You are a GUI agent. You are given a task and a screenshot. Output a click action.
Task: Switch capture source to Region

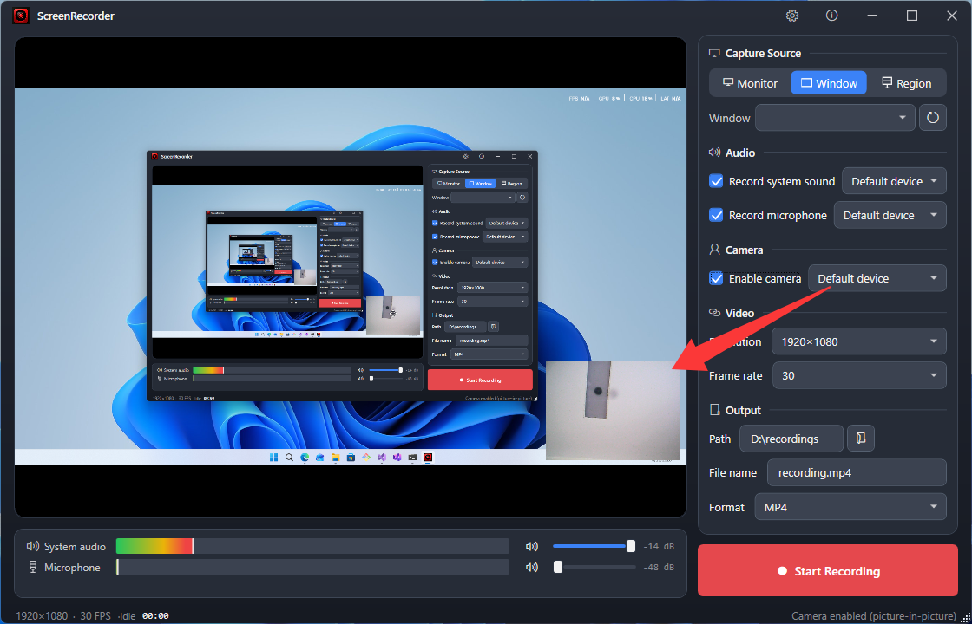[x=906, y=83]
